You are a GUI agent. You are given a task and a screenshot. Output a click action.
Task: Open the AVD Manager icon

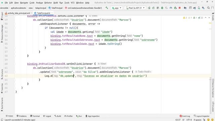click(x=199, y=8)
